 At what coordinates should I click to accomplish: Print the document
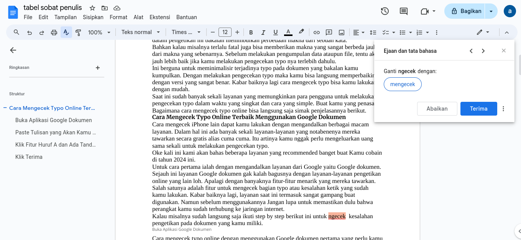[x=54, y=32]
